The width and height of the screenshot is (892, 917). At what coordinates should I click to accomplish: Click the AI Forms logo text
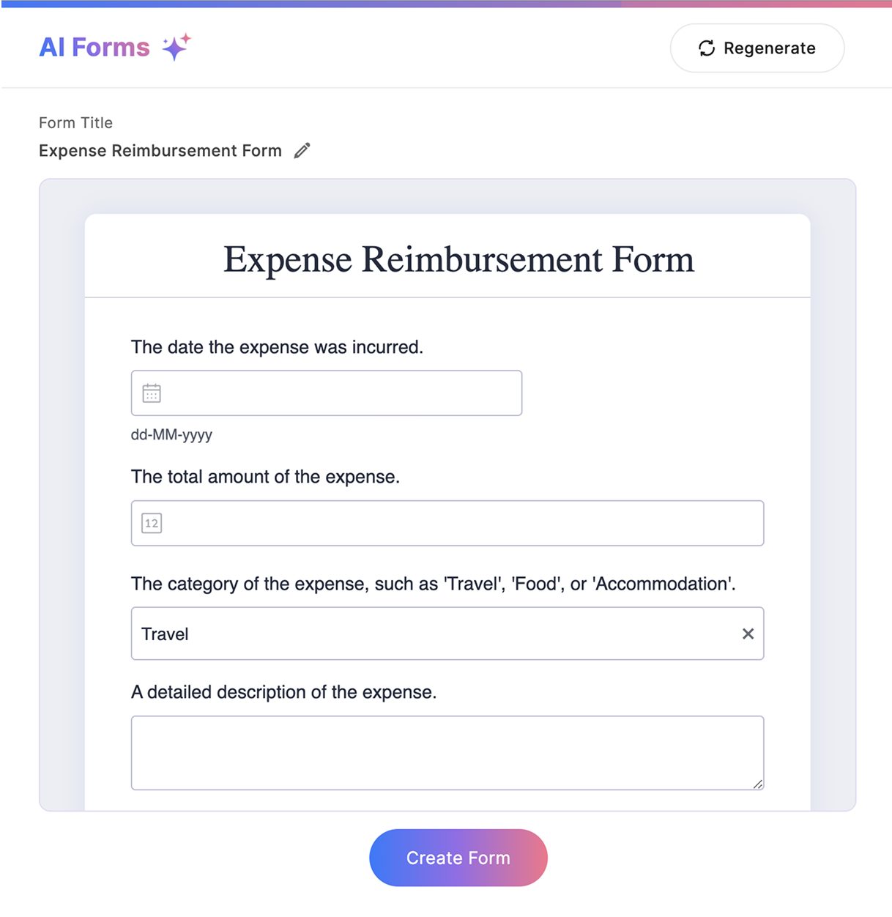[94, 48]
